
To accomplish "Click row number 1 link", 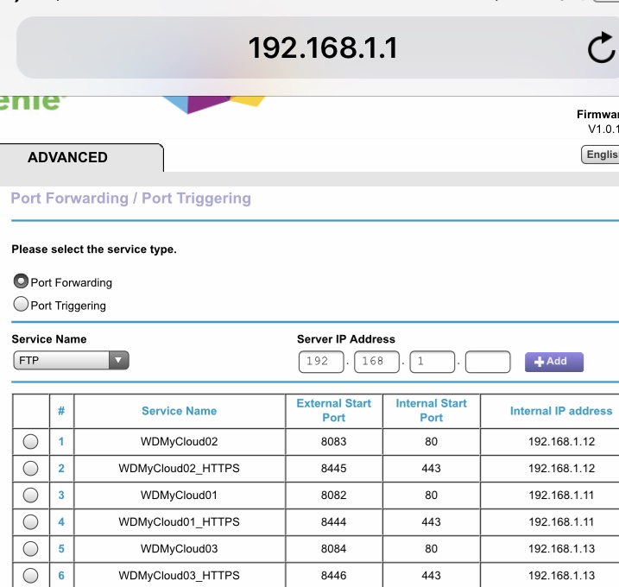I will pos(61,441).
